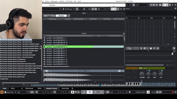177x99 pixels.
Task: Switch to the Sampler Control tab
Action: [52, 88]
